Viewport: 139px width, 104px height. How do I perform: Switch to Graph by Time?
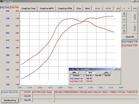[29, 8]
